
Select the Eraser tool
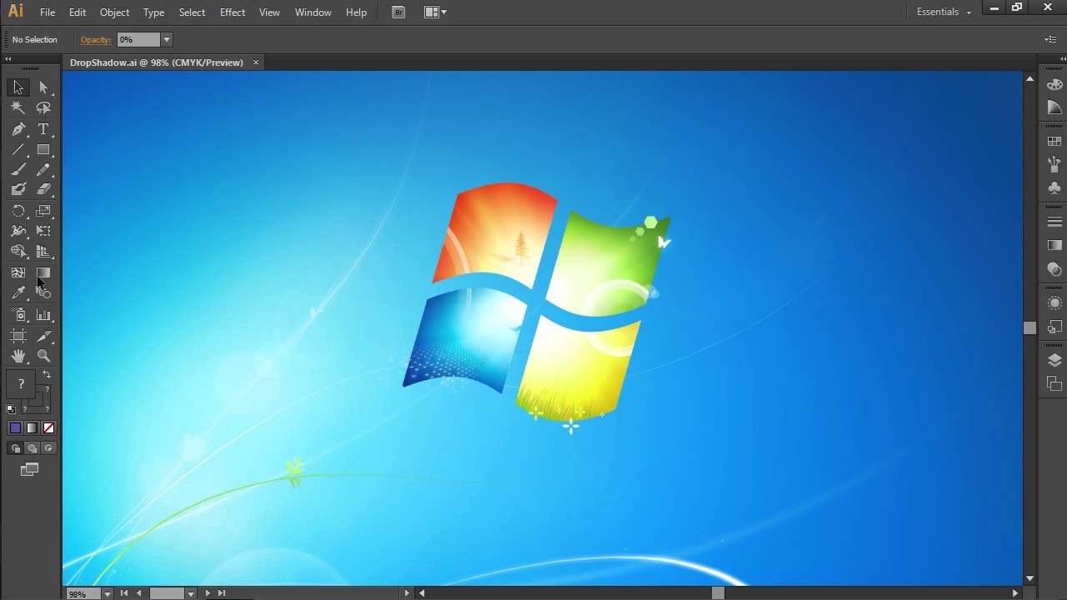tap(43, 189)
